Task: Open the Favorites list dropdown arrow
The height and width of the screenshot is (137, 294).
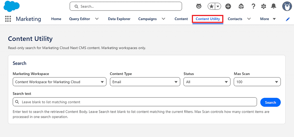Action: point(218,6)
